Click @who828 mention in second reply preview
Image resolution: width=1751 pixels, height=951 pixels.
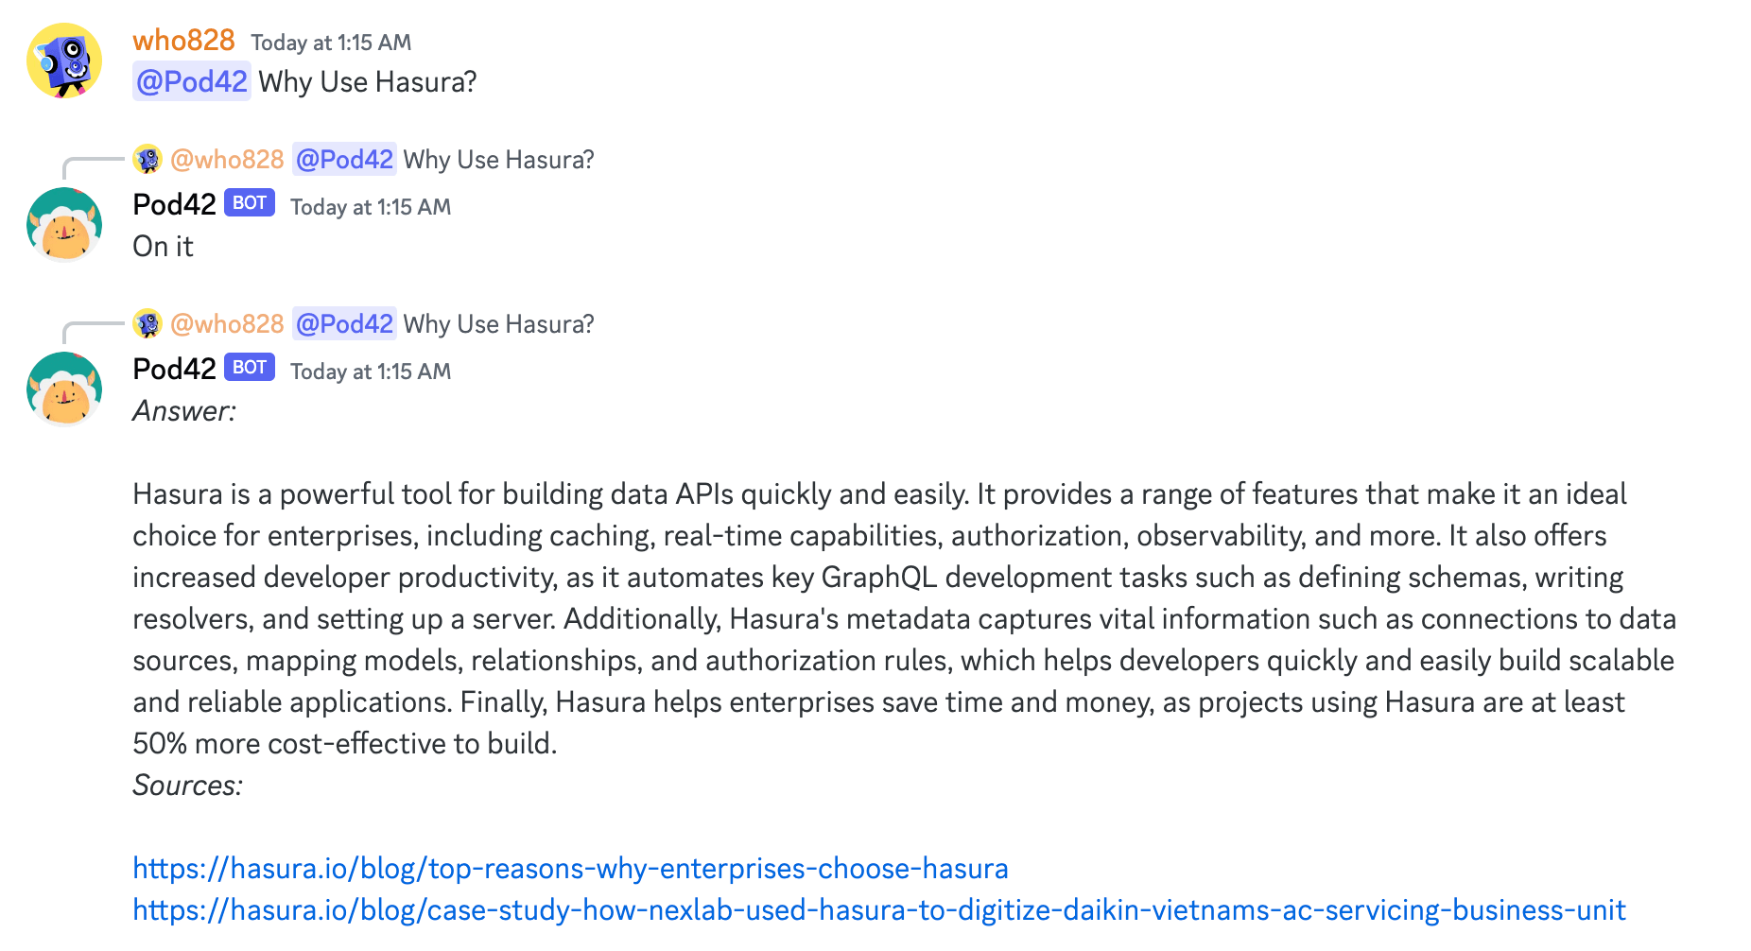tap(227, 323)
